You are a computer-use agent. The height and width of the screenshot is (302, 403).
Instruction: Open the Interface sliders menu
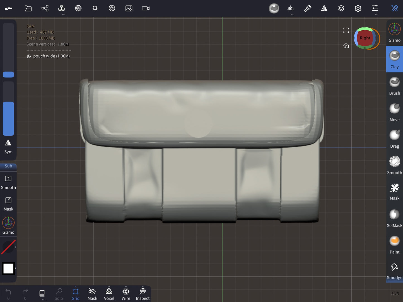(x=375, y=8)
